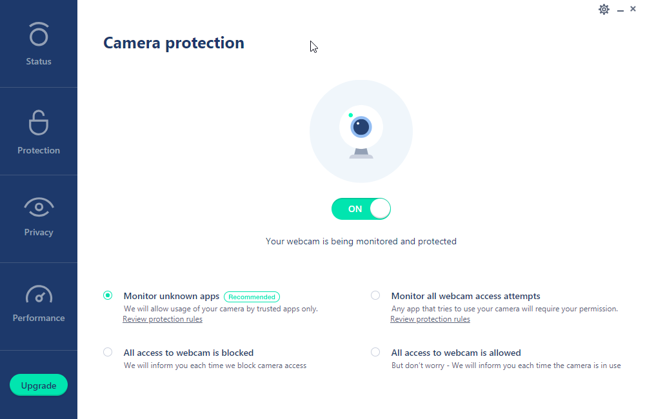Choose All access to webcam is allowed
645x419 pixels.
pos(375,352)
